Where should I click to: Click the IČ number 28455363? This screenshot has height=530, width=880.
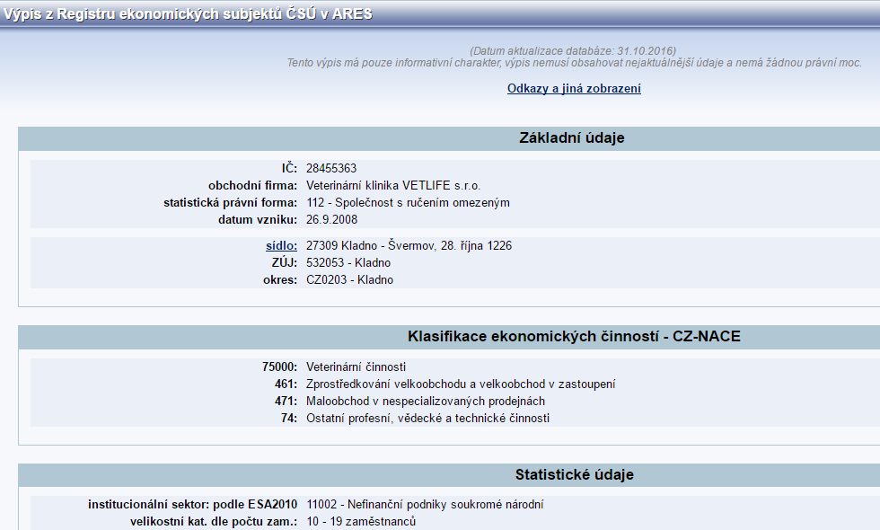331,168
